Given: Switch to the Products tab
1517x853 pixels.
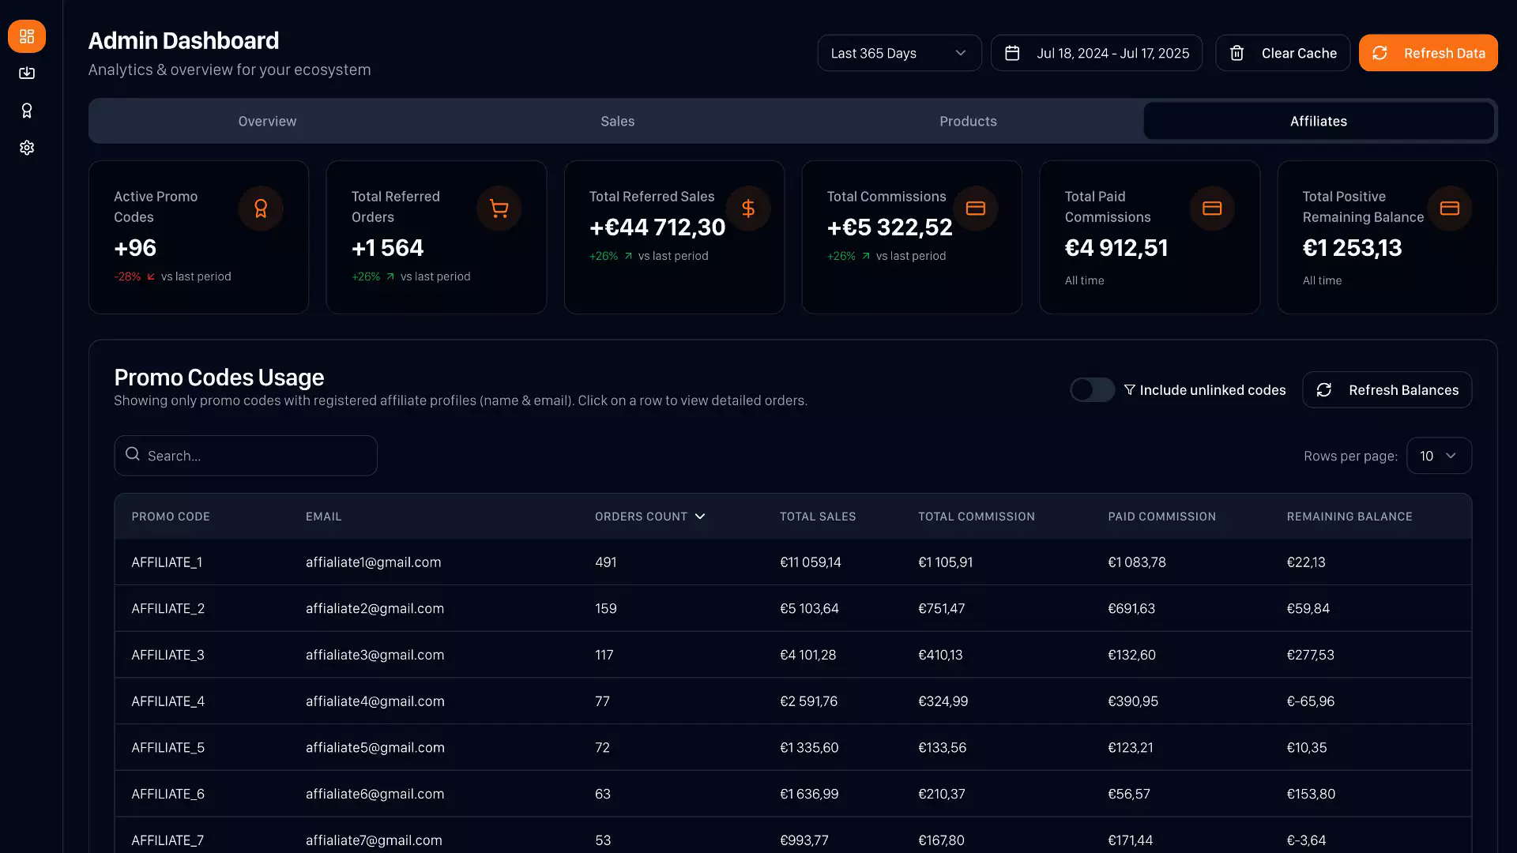Looking at the screenshot, I should [968, 121].
